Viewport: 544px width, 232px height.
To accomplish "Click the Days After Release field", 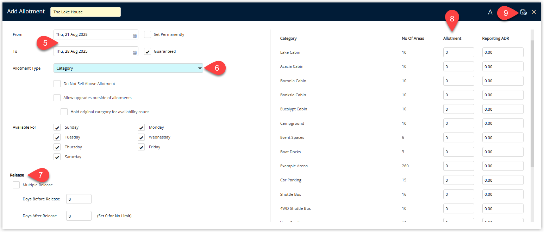I will [79, 216].
